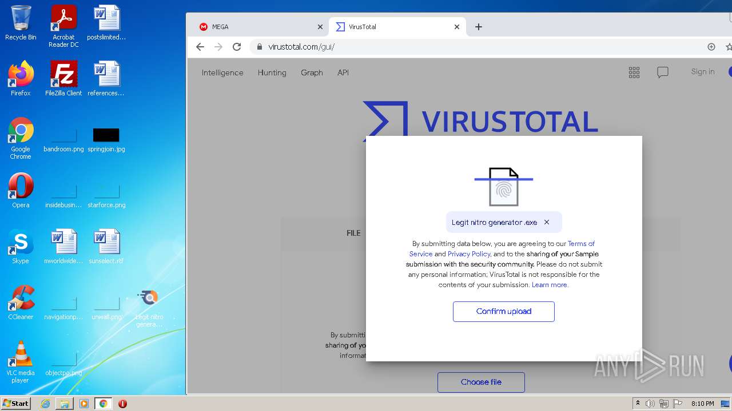The width and height of the screenshot is (732, 411).
Task: Close the VirusTotal tab
Action: pyautogui.click(x=457, y=27)
